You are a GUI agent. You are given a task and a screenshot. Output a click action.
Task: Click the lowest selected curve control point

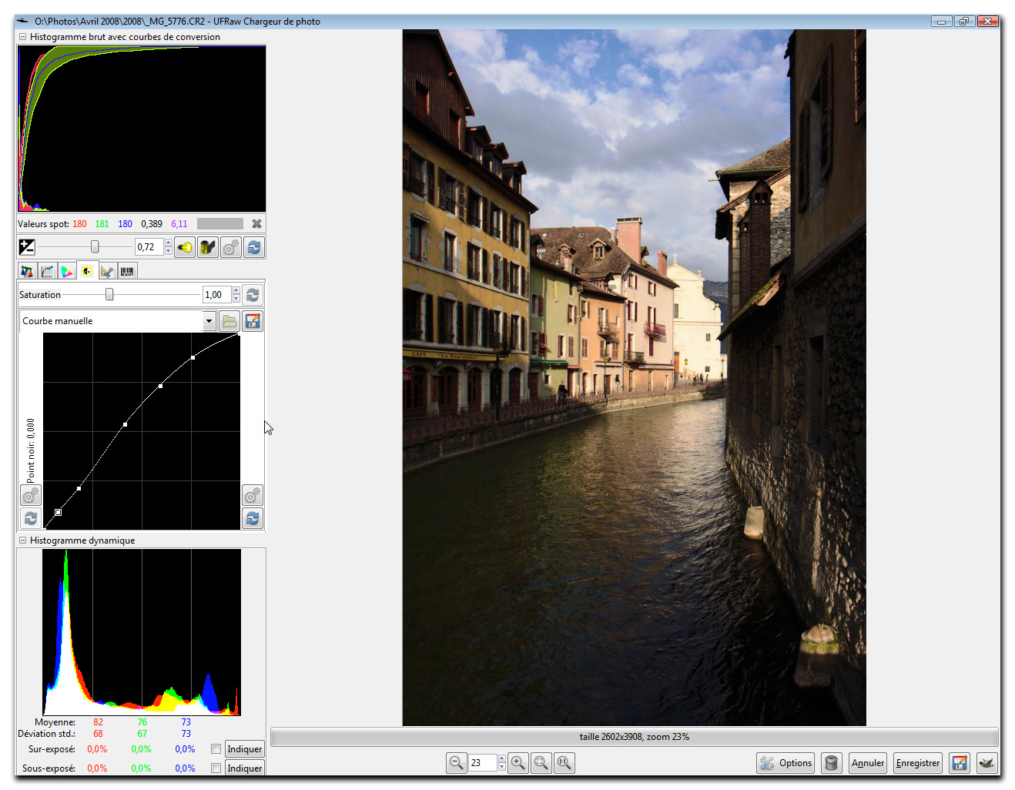[x=59, y=512]
